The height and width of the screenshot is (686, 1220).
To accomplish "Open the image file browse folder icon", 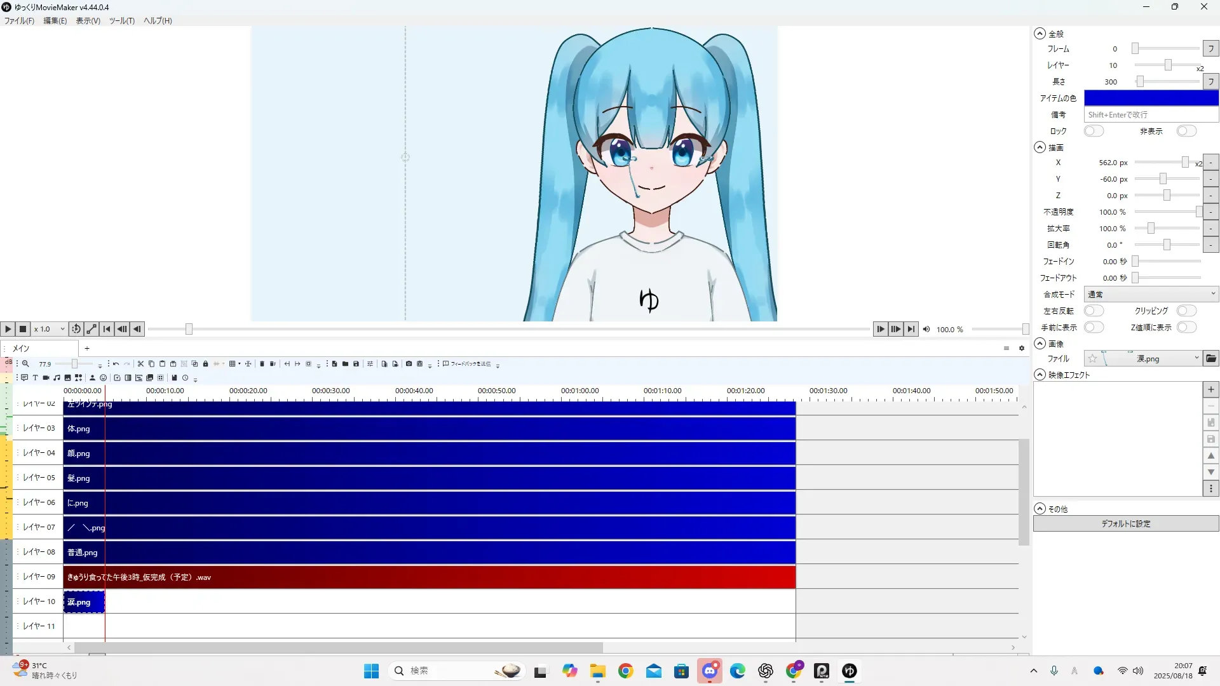I will (x=1211, y=359).
